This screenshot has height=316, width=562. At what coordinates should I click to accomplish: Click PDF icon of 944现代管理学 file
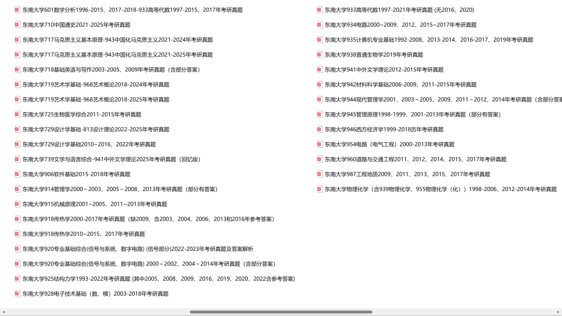(x=320, y=100)
